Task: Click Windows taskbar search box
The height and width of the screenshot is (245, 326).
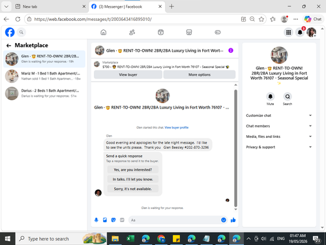Action: [x=61, y=238]
